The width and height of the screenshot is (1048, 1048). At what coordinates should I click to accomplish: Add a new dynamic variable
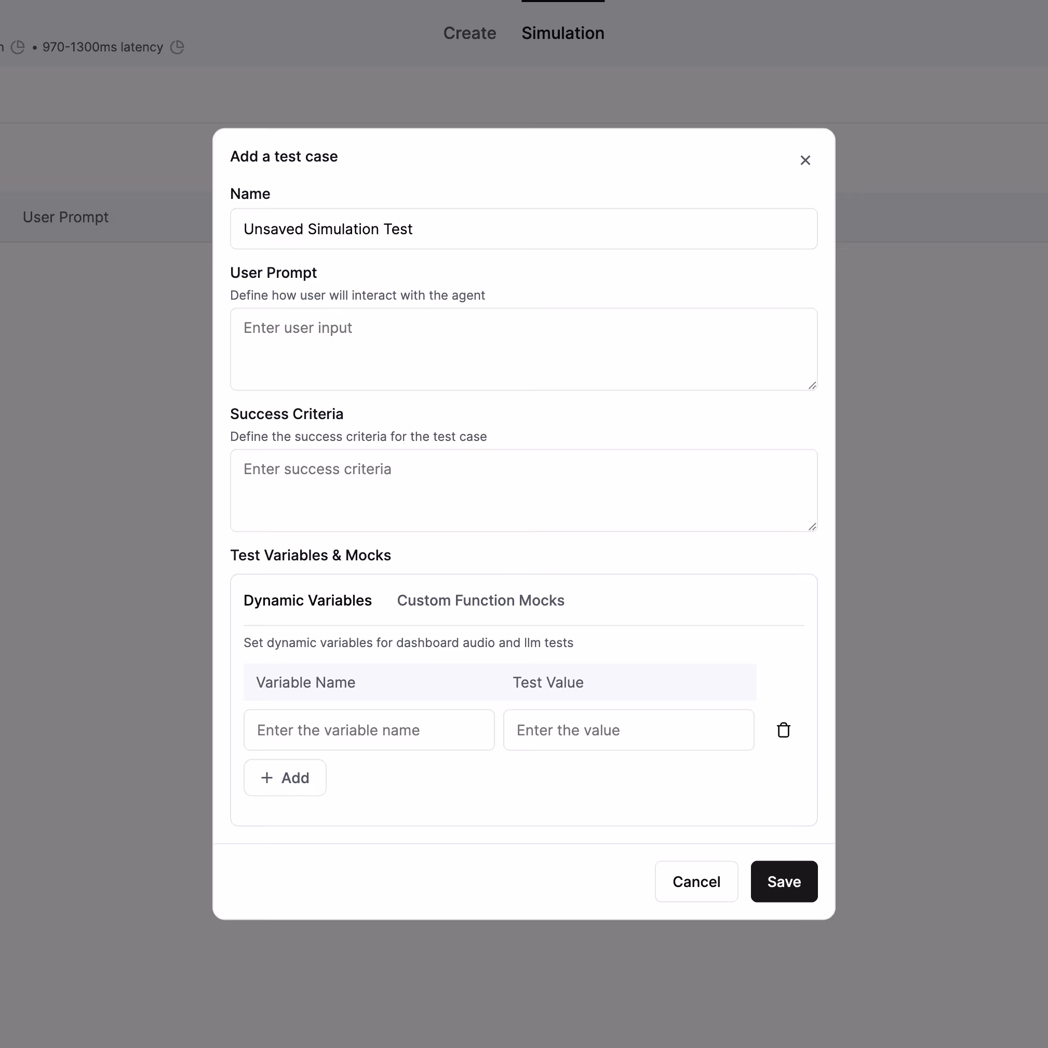point(285,778)
